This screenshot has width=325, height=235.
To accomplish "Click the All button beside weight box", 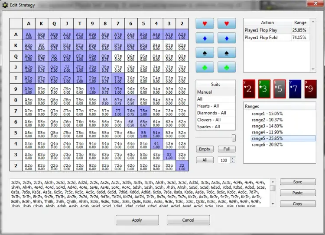I will pyautogui.click(x=205, y=160).
